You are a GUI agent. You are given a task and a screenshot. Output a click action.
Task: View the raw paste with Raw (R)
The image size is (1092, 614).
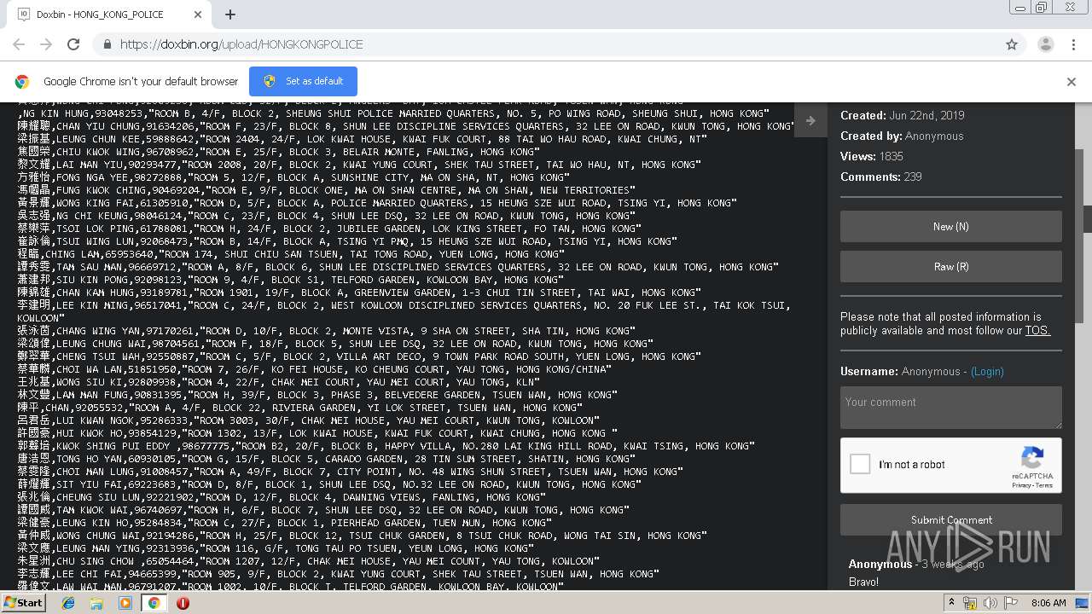coord(950,267)
